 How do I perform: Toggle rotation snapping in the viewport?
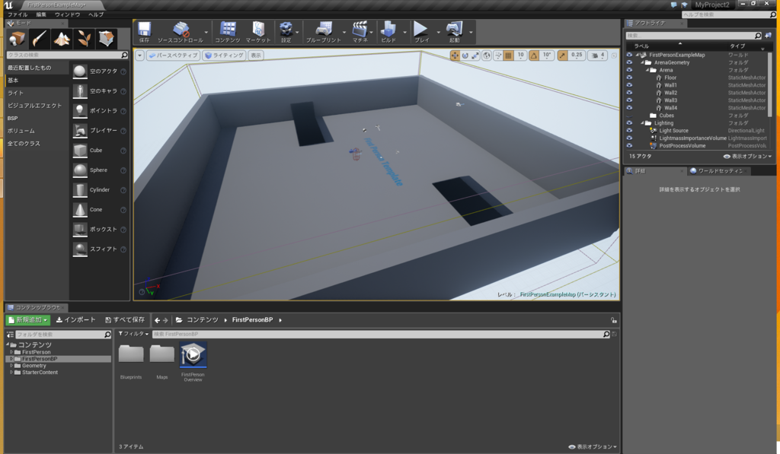[x=534, y=56]
